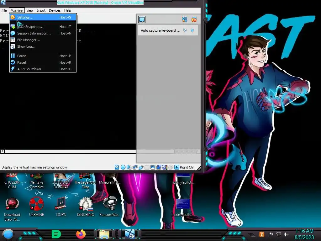Click the delete all notifications icon

194,19
